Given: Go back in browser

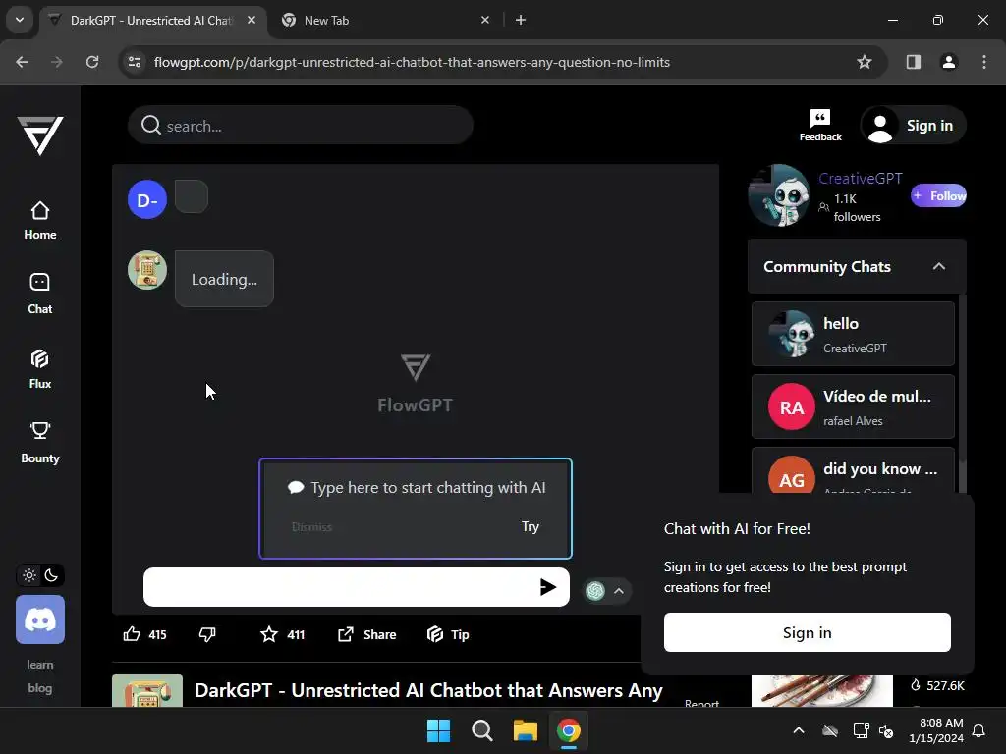Looking at the screenshot, I should (22, 62).
